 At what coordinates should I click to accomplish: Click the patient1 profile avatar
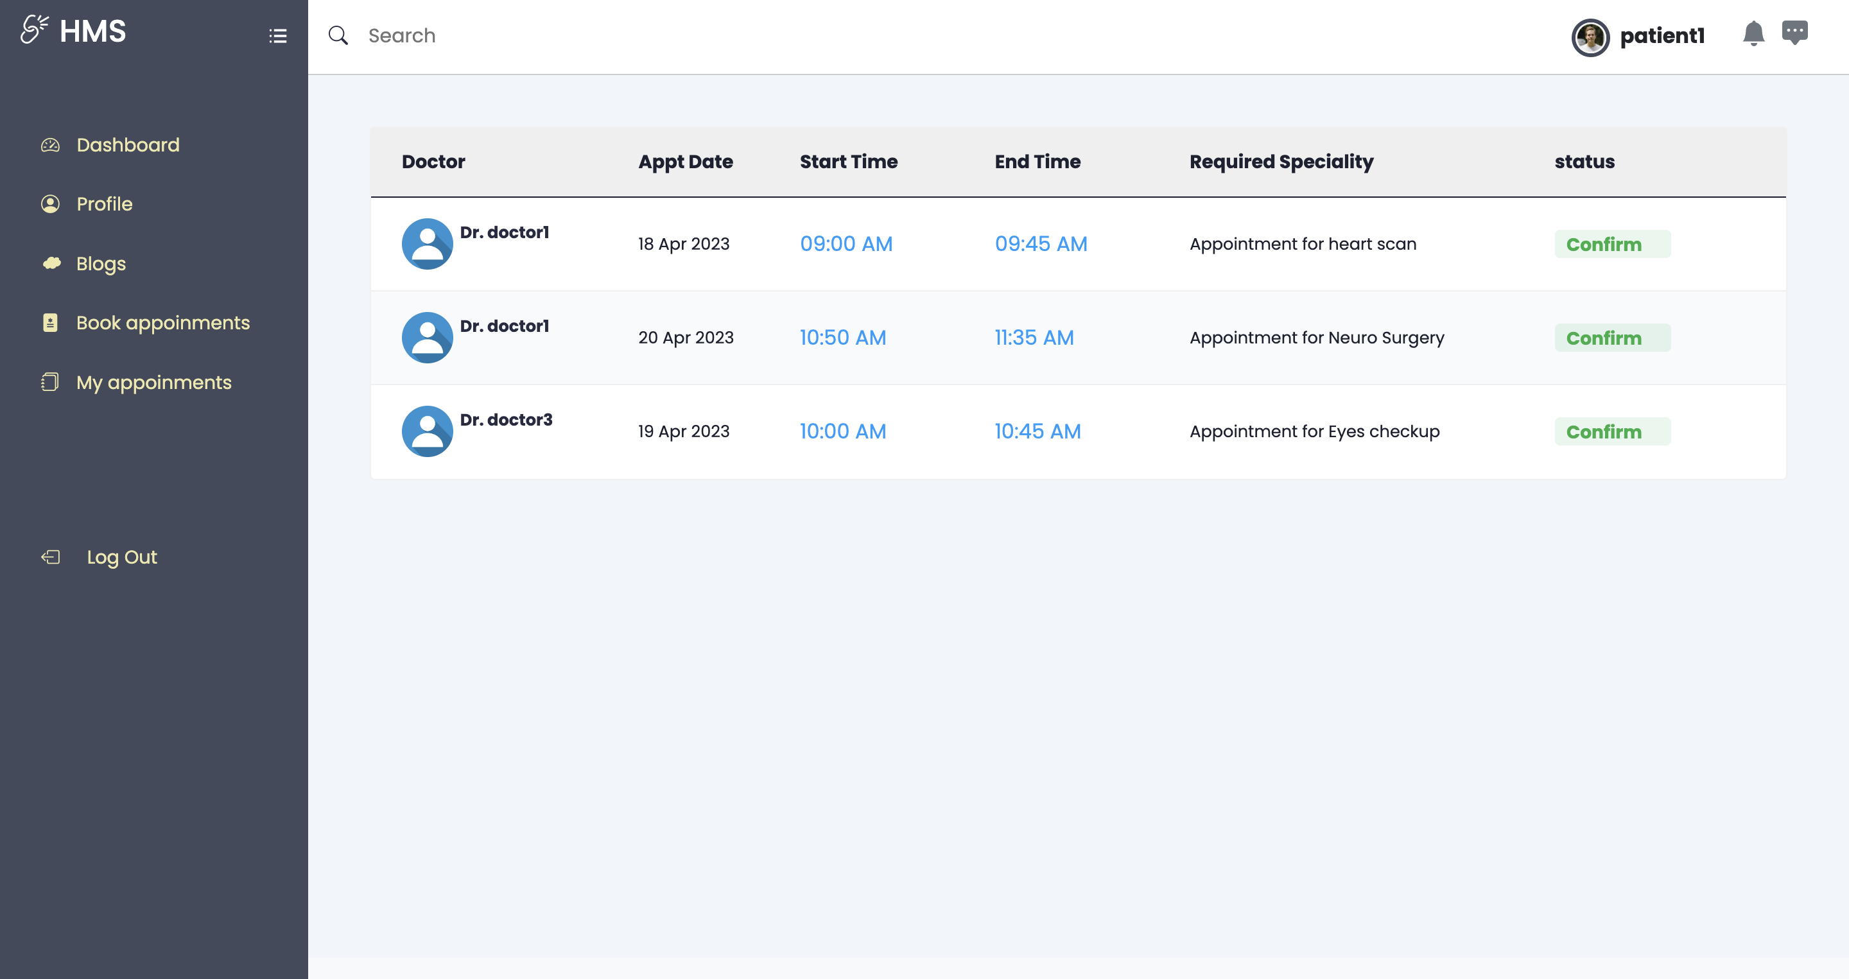click(x=1590, y=37)
